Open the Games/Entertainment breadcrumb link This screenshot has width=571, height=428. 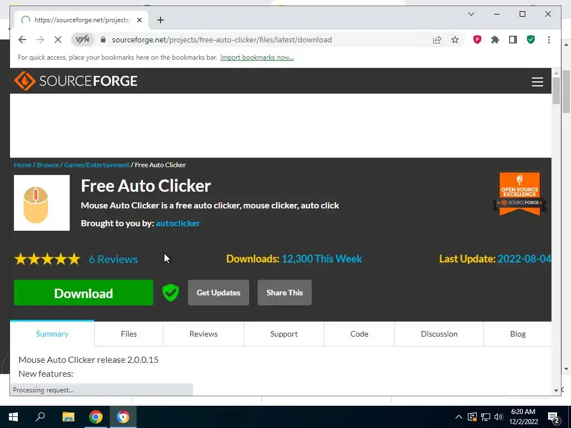(96, 165)
